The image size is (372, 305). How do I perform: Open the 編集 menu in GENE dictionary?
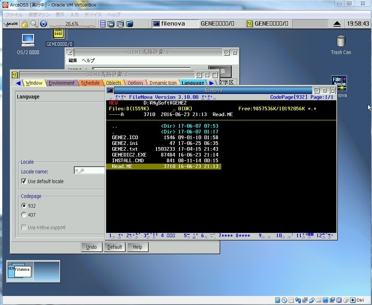point(73,60)
